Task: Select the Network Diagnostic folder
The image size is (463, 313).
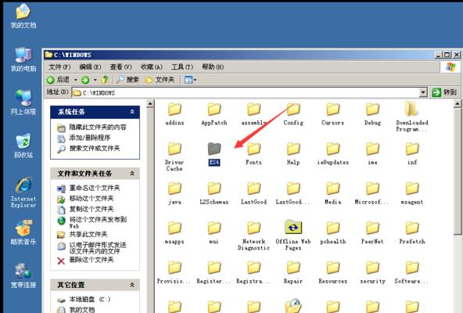Action: click(253, 236)
